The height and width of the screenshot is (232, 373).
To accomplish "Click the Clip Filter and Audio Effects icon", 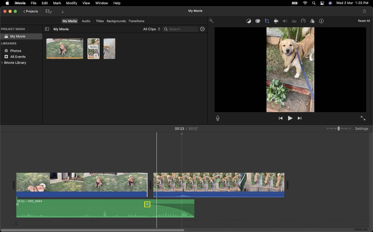I will [x=312, y=21].
